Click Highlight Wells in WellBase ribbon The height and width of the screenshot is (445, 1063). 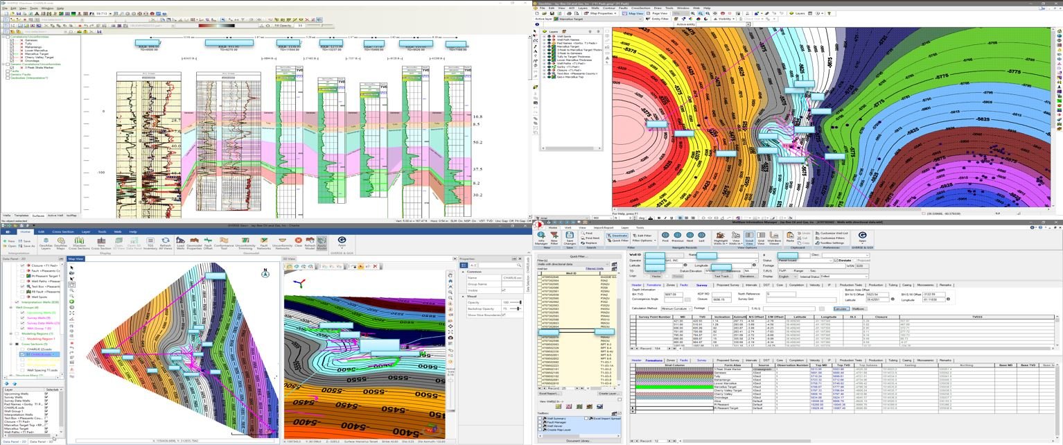click(721, 238)
